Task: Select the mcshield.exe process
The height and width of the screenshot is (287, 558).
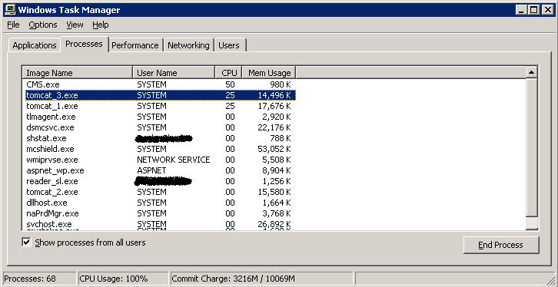Action: pyautogui.click(x=160, y=149)
